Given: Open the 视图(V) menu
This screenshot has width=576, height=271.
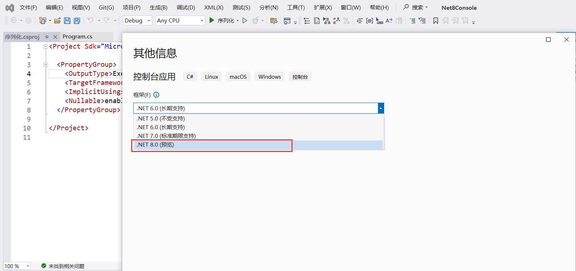Looking at the screenshot, I should pos(81,7).
